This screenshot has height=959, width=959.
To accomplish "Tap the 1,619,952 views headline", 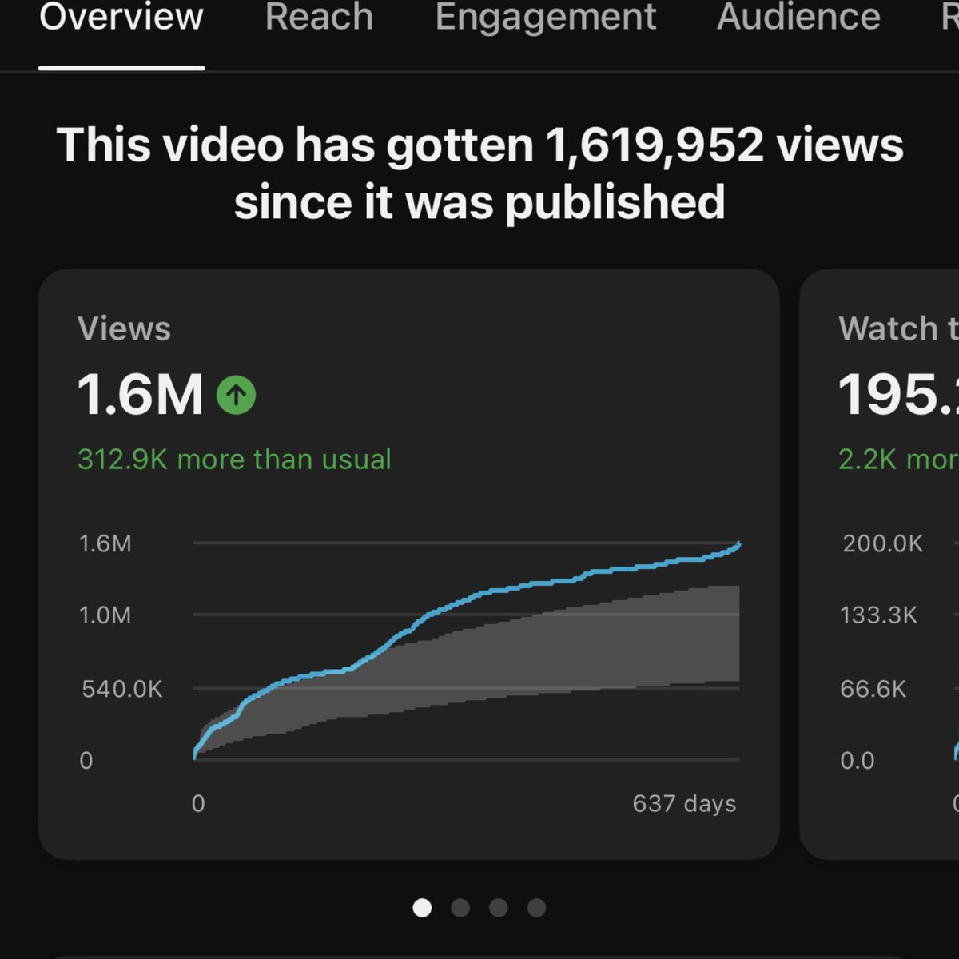I will pyautogui.click(x=479, y=173).
